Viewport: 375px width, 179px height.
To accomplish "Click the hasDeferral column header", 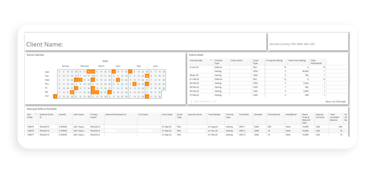I will 290,115.
